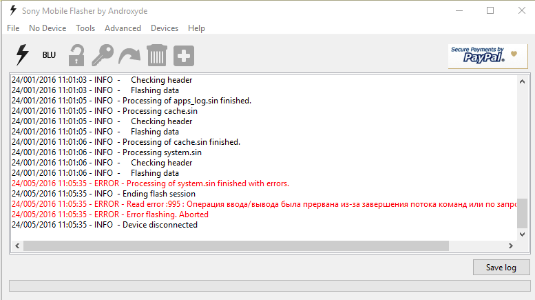Viewport: 535px width, 300px height.
Task: Click the horizontal scrollbar thumb of log
Action: (236, 246)
